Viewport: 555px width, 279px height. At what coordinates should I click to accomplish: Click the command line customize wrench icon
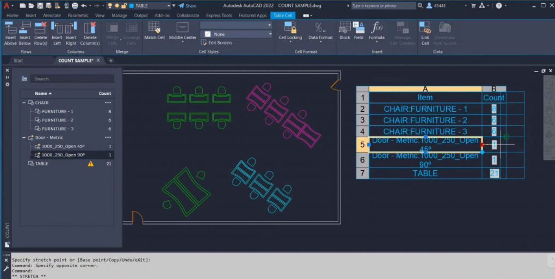pyautogui.click(x=6, y=268)
